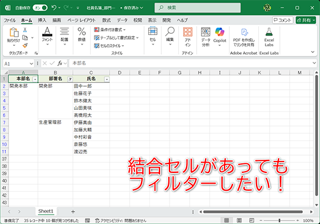Add a new sheet with plus button
This screenshot has height=224, width=320.
73,212
